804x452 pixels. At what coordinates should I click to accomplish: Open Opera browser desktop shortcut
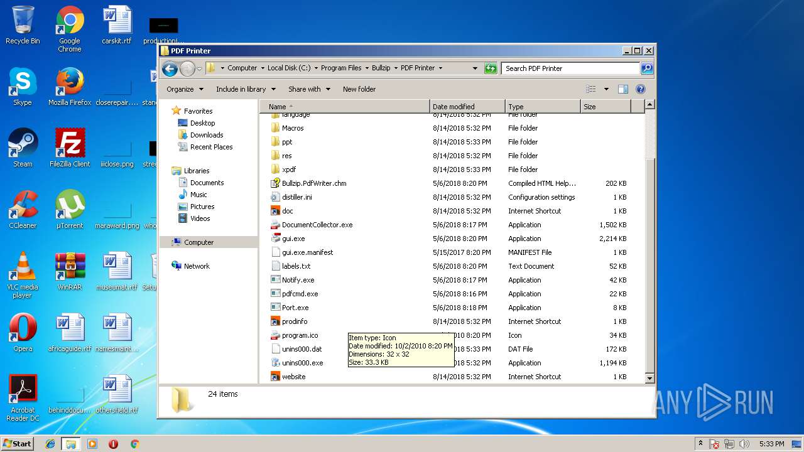tap(23, 333)
